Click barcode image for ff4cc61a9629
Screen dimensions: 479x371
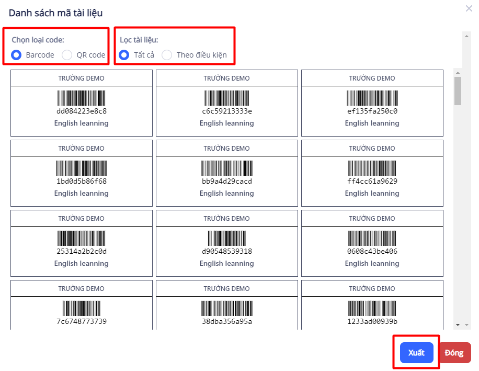click(372, 168)
